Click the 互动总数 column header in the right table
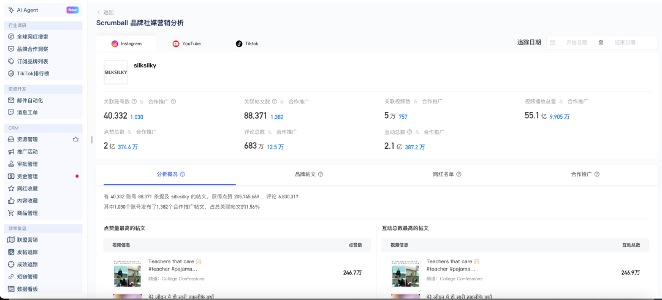The image size is (662, 300). (631, 245)
